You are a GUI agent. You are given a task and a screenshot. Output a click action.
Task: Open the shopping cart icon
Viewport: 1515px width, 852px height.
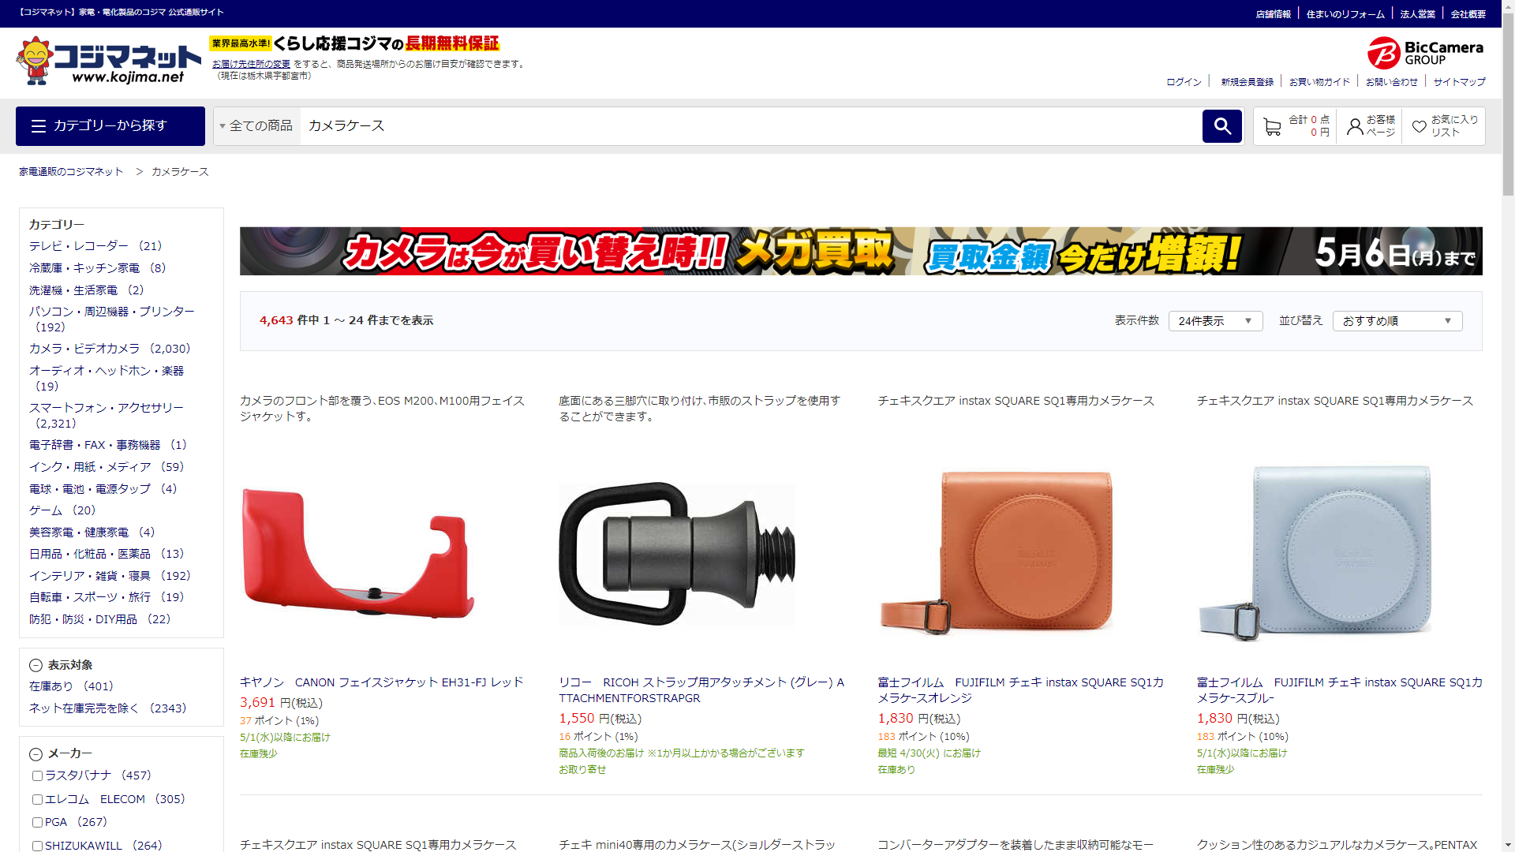coord(1271,126)
